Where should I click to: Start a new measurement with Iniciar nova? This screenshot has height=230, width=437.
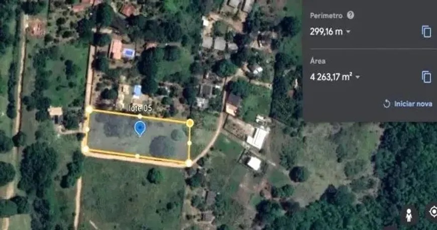point(408,104)
